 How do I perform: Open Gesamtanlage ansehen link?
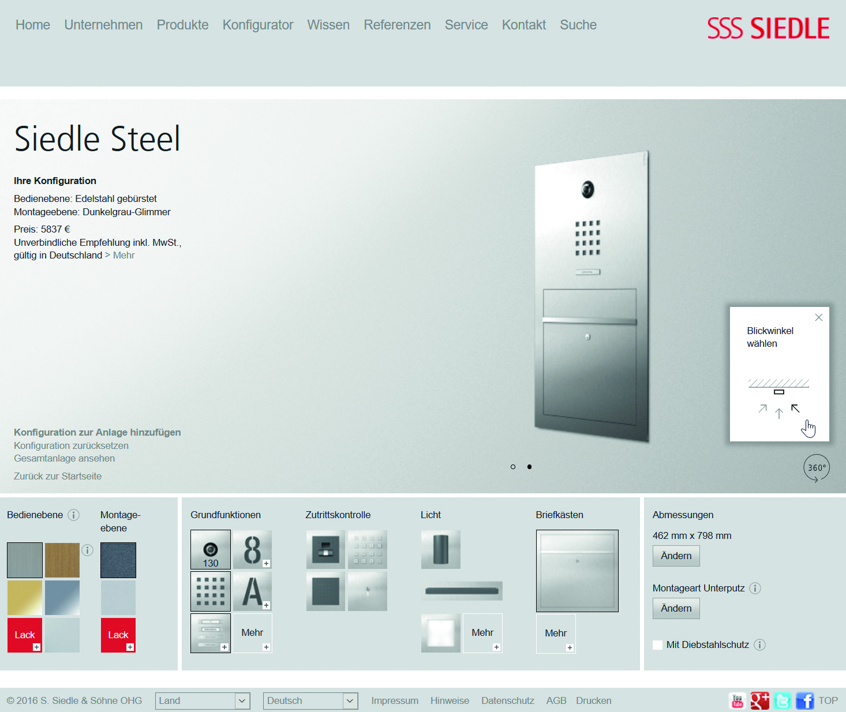[64, 458]
